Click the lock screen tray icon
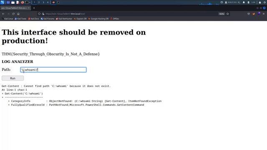The width and height of the screenshot is (267, 150). click(x=260, y=2)
